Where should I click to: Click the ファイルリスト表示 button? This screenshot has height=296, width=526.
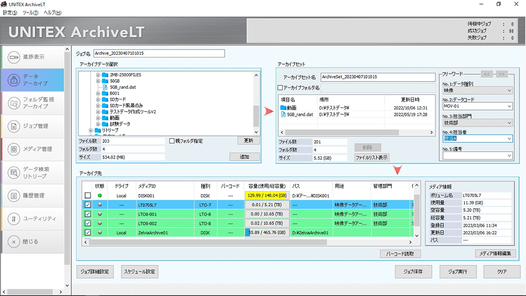(372, 157)
